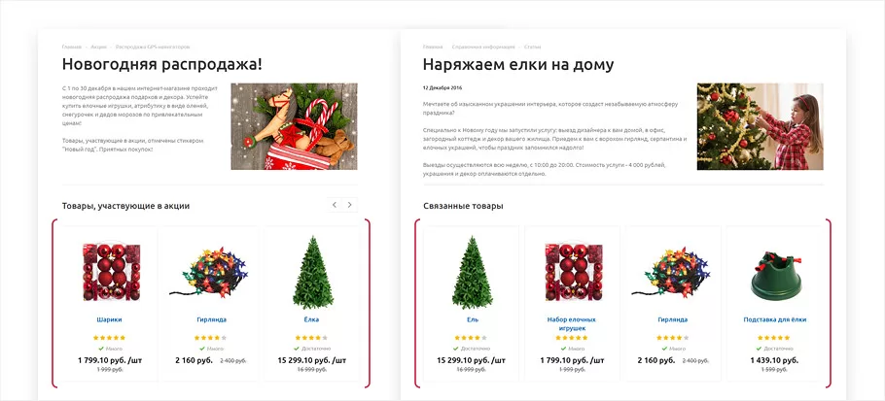Open the Ель product link
The width and height of the screenshot is (885, 401).
coord(473,319)
